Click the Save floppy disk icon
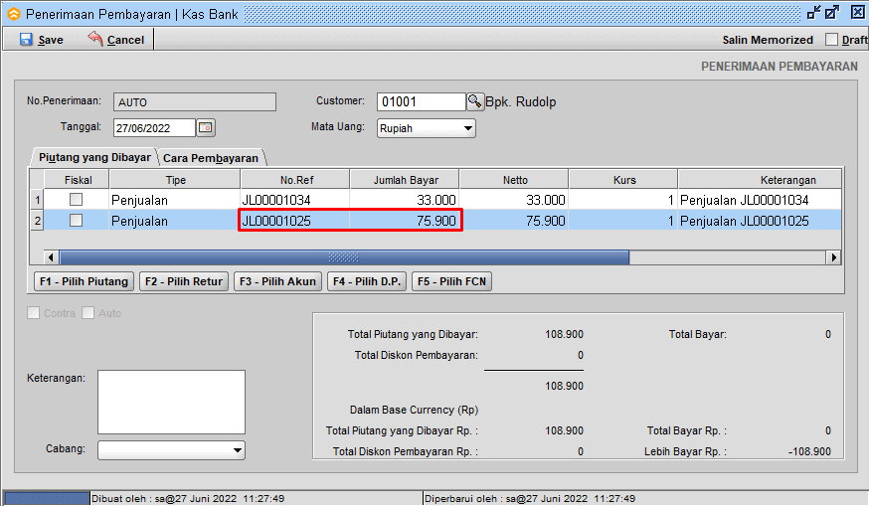 click(x=26, y=40)
